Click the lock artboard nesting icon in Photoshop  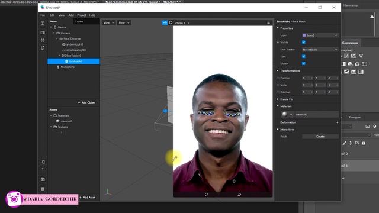coord(357,143)
